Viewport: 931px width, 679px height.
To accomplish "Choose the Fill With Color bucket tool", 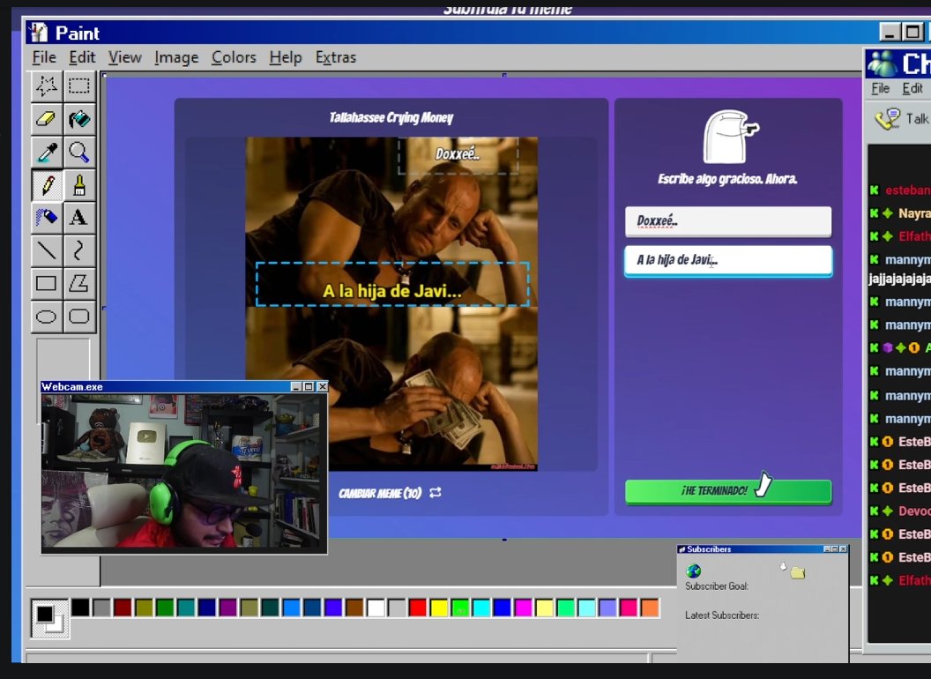I will (x=79, y=119).
